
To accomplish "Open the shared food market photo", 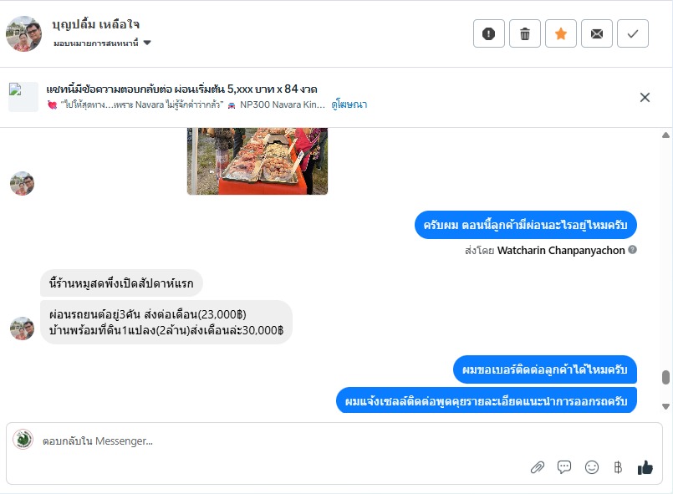I will point(257,160).
